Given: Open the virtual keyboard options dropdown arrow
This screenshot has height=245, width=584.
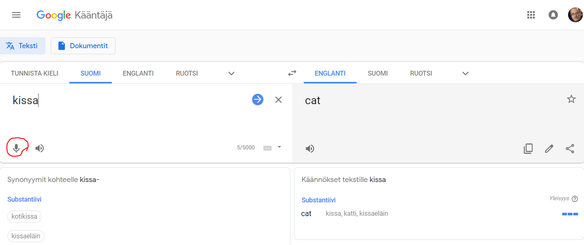Looking at the screenshot, I should click(x=280, y=147).
